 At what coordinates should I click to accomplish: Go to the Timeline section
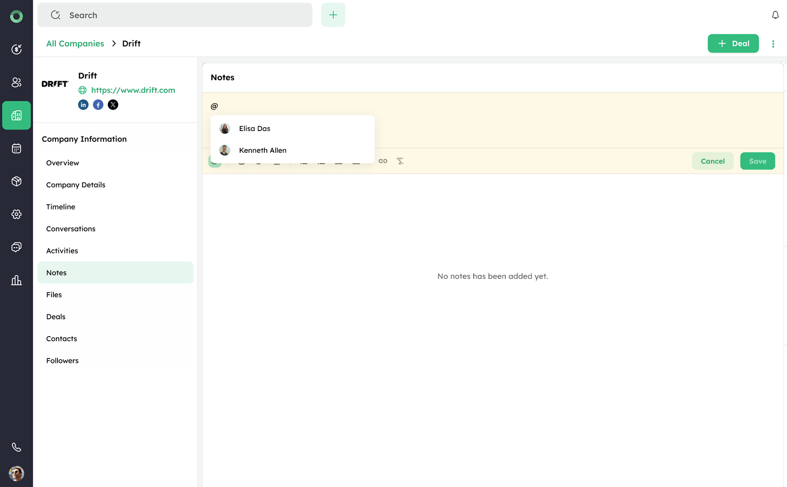(61, 207)
